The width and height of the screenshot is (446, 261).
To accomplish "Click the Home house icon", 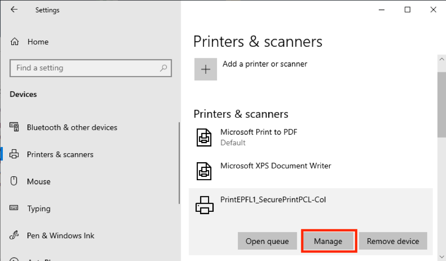I will point(15,42).
